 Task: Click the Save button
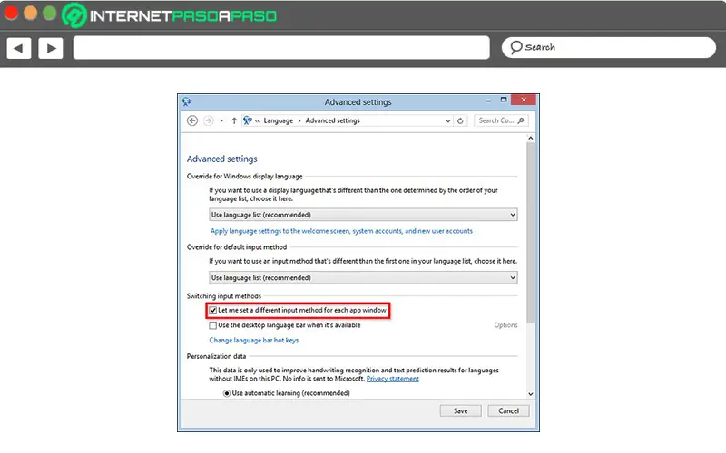click(x=461, y=411)
